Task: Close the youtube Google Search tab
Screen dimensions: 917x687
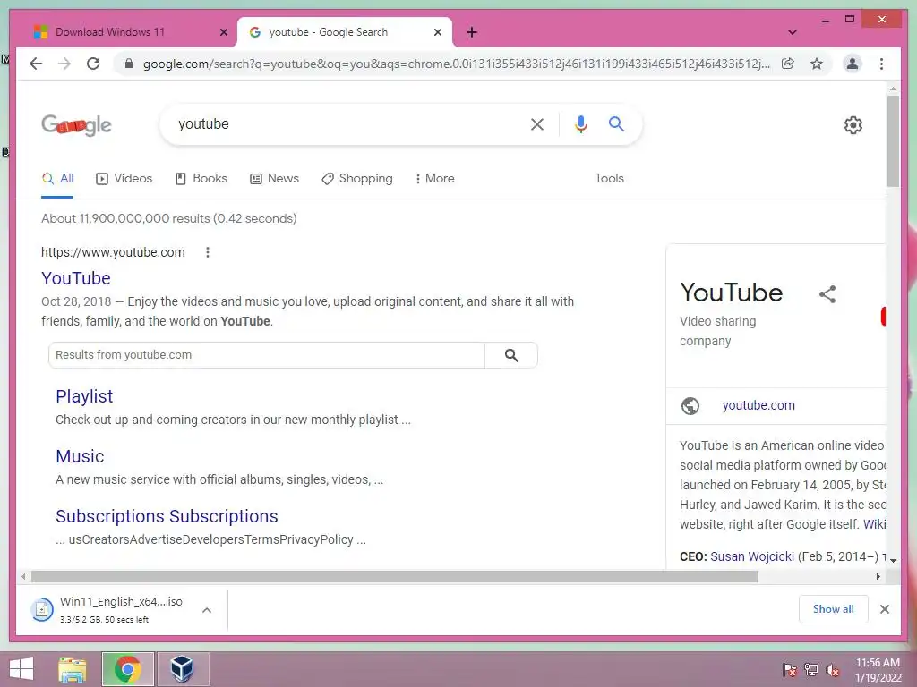Action: 437,32
